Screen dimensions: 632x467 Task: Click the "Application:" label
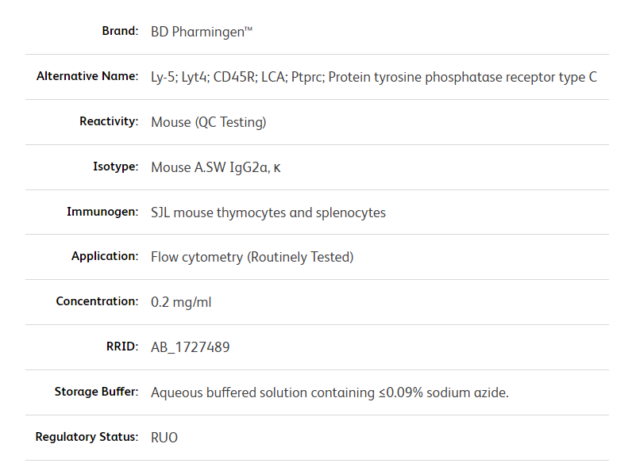105,256
